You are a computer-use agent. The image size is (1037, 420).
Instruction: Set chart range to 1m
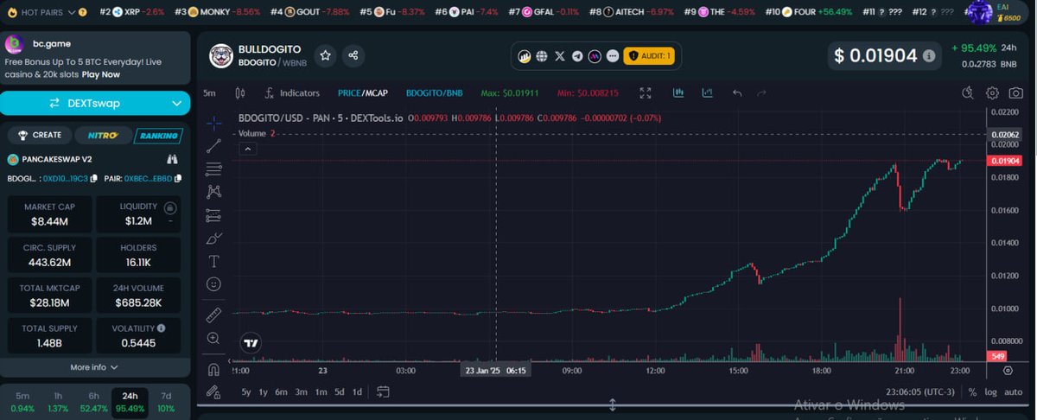tap(321, 391)
